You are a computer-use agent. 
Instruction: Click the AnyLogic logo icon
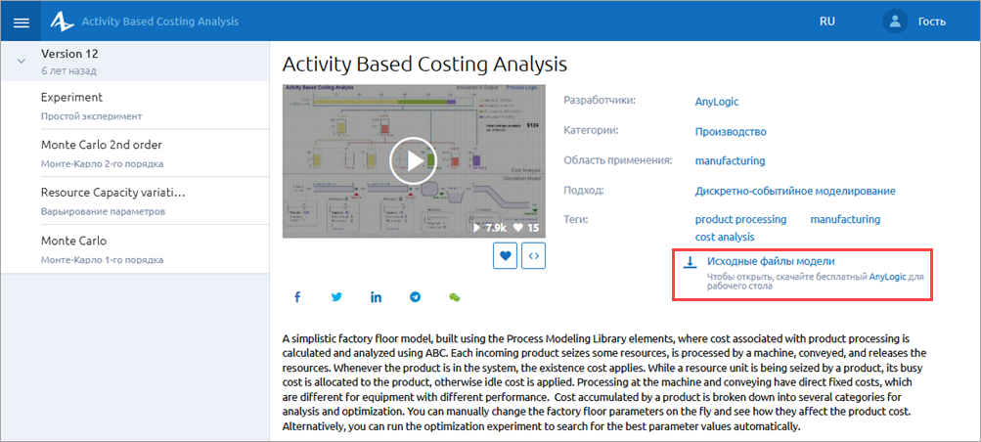[x=63, y=22]
